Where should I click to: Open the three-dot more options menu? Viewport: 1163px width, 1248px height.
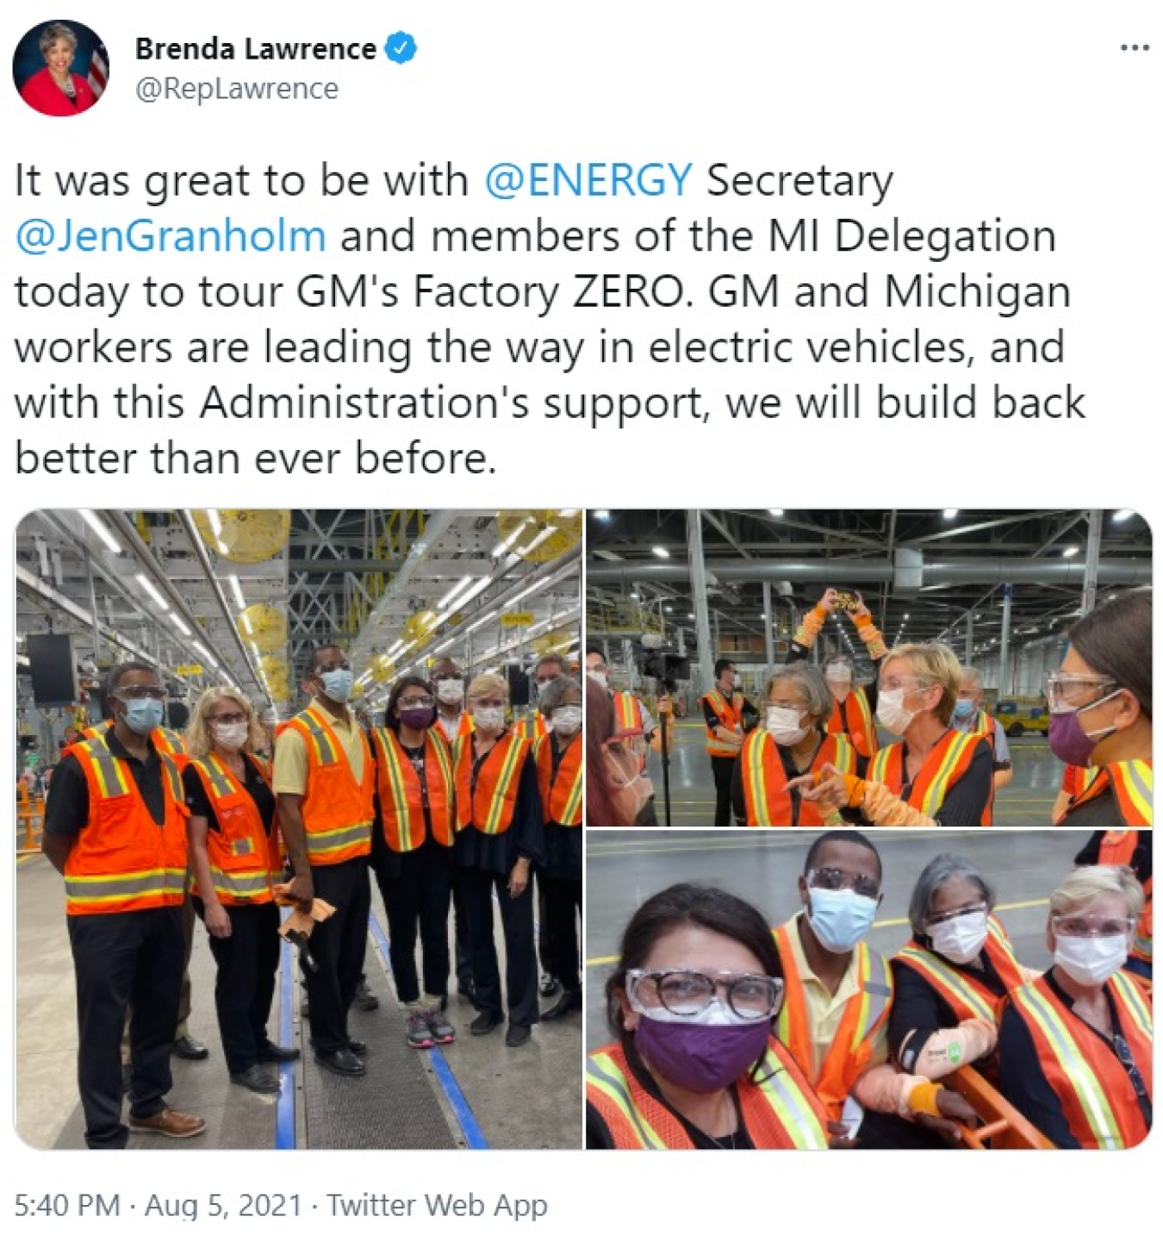pyautogui.click(x=1135, y=48)
